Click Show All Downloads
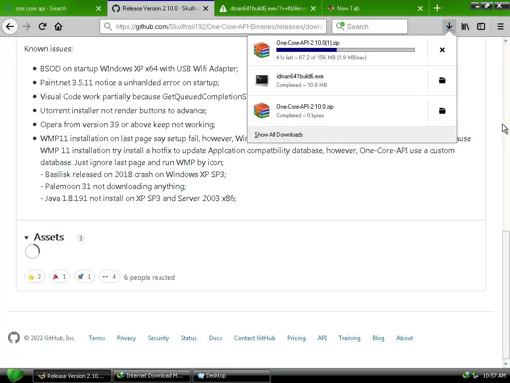510x383 pixels. (279, 135)
